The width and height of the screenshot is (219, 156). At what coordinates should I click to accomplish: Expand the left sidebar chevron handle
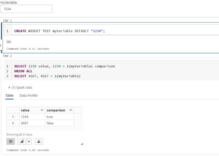1,45
